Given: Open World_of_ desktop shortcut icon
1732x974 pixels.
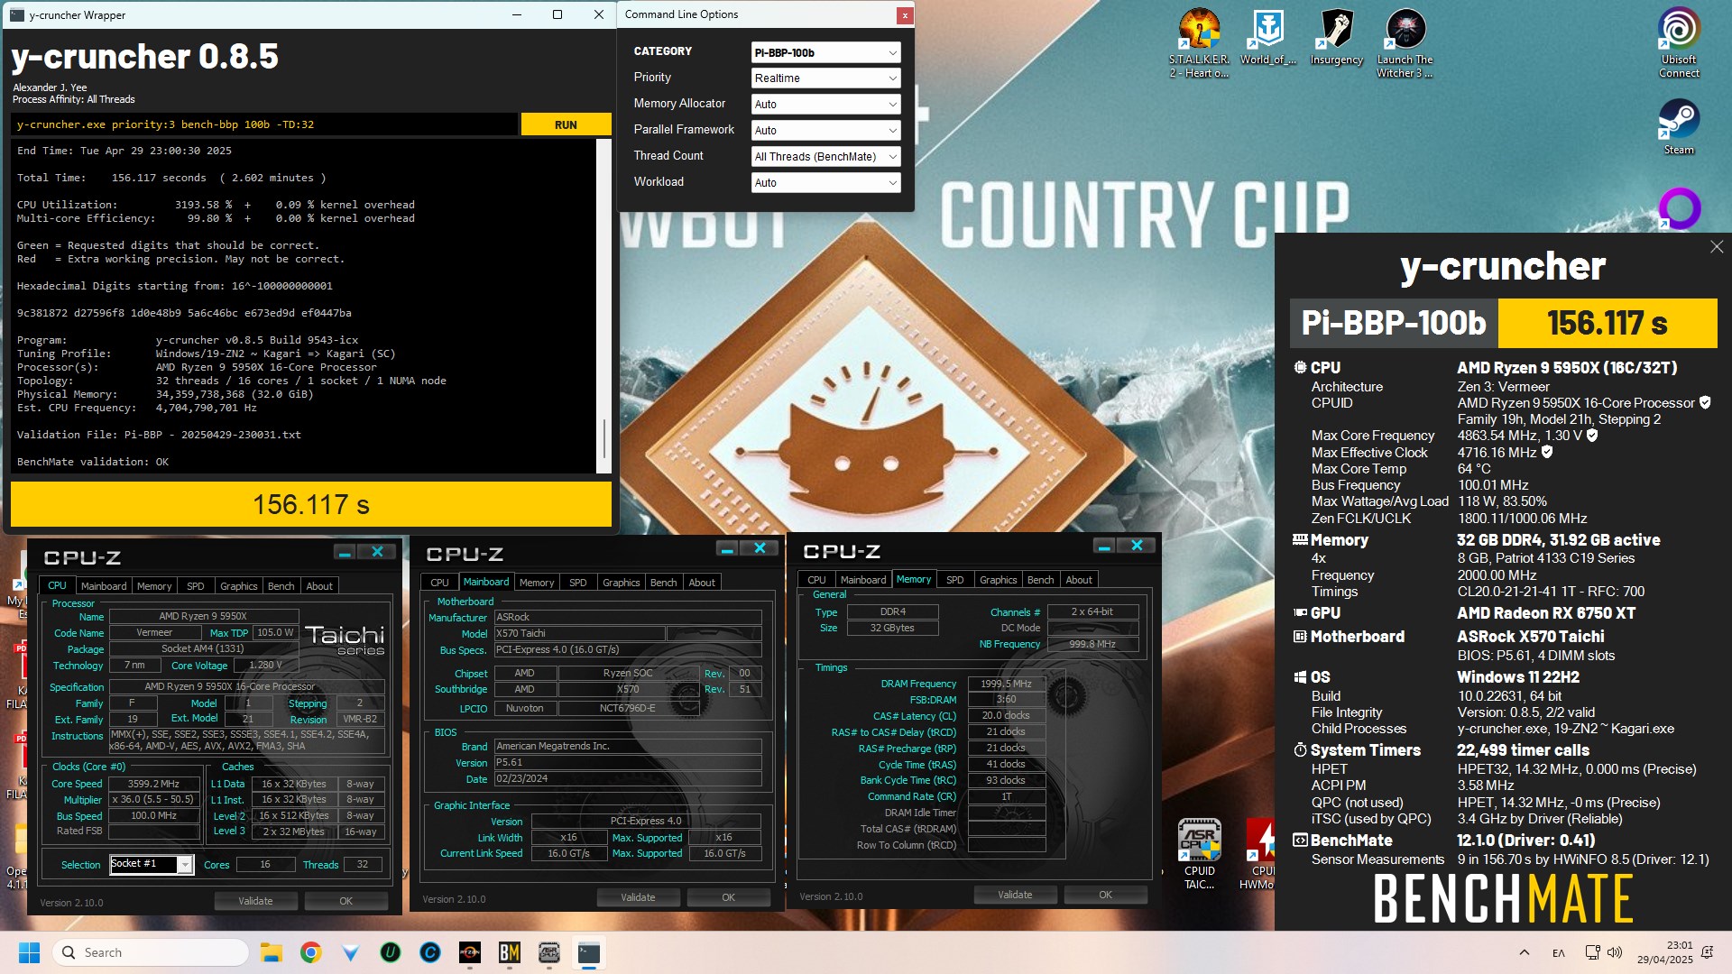Looking at the screenshot, I should 1267,37.
